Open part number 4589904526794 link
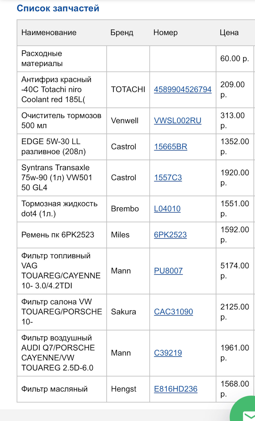This screenshot has width=255, height=421. click(182, 89)
